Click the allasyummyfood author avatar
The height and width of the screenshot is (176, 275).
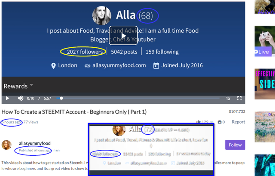coord(6,145)
